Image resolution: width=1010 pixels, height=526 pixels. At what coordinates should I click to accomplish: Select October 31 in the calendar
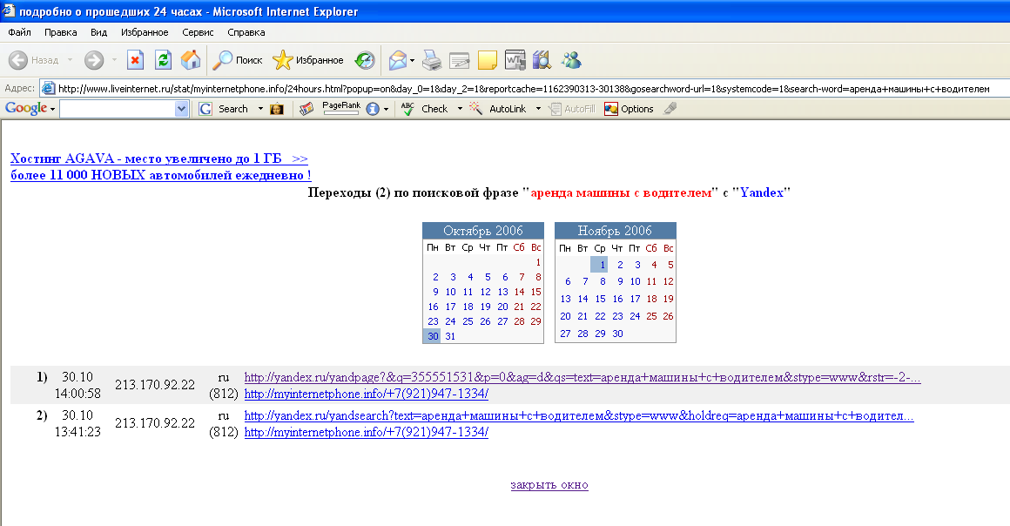pos(450,336)
